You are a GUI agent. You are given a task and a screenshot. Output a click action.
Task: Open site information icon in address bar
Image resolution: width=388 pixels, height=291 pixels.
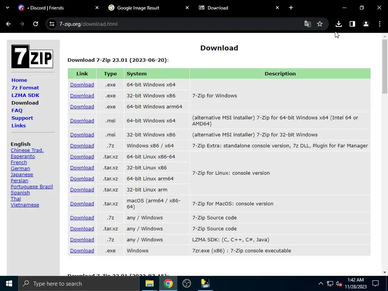tap(52, 24)
